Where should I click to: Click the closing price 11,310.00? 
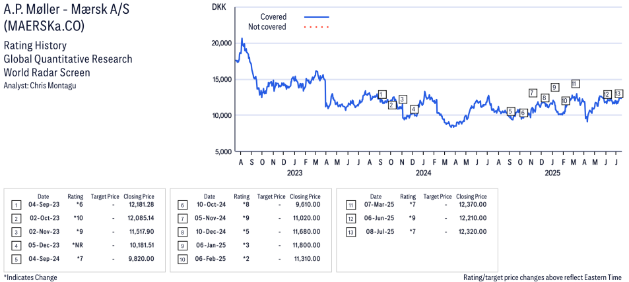pyautogui.click(x=307, y=259)
